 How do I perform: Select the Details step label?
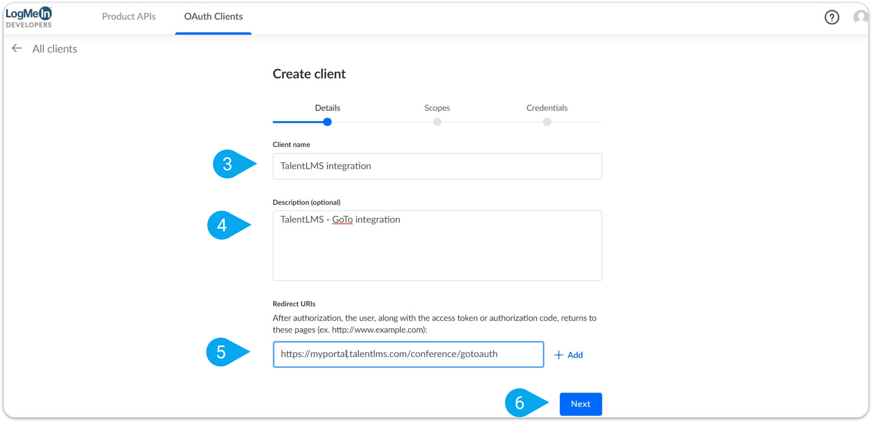coord(327,108)
